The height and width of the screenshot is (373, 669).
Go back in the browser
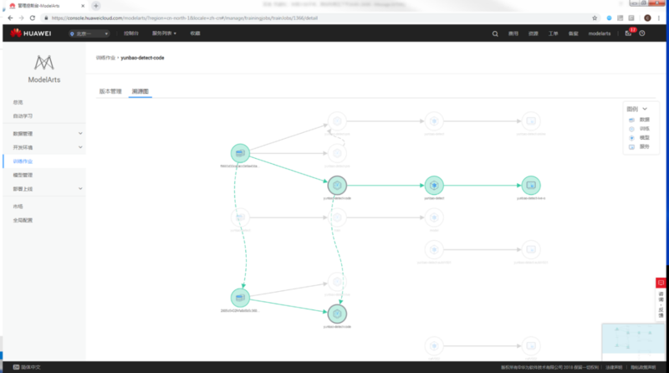coord(10,18)
